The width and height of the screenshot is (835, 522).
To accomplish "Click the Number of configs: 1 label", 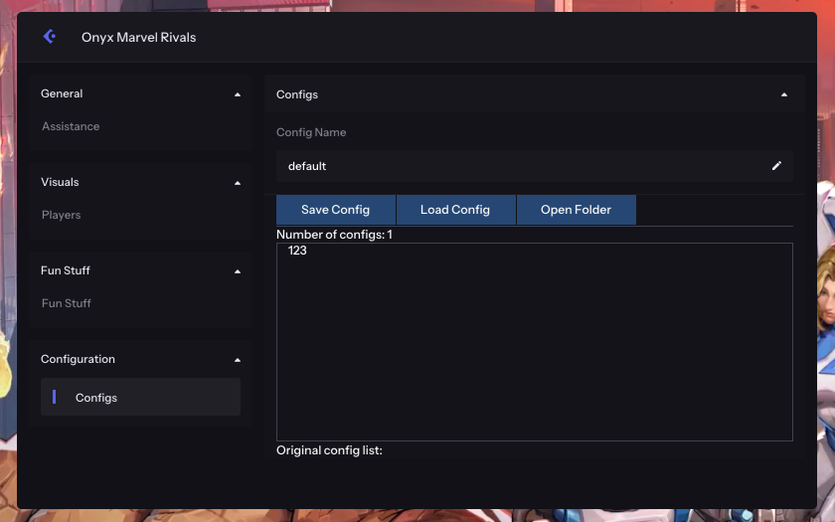I will [334, 235].
